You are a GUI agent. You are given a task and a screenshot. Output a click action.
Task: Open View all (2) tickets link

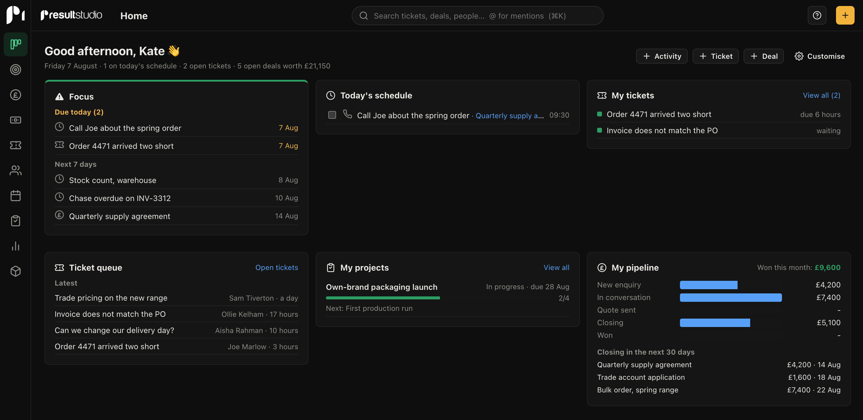tap(822, 95)
